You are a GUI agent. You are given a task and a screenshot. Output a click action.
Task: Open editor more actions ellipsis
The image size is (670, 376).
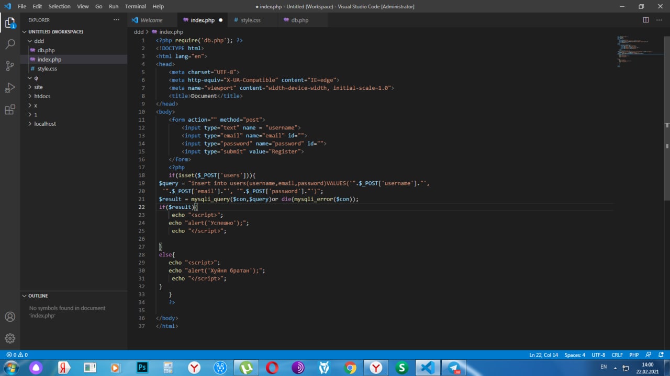pyautogui.click(x=659, y=20)
